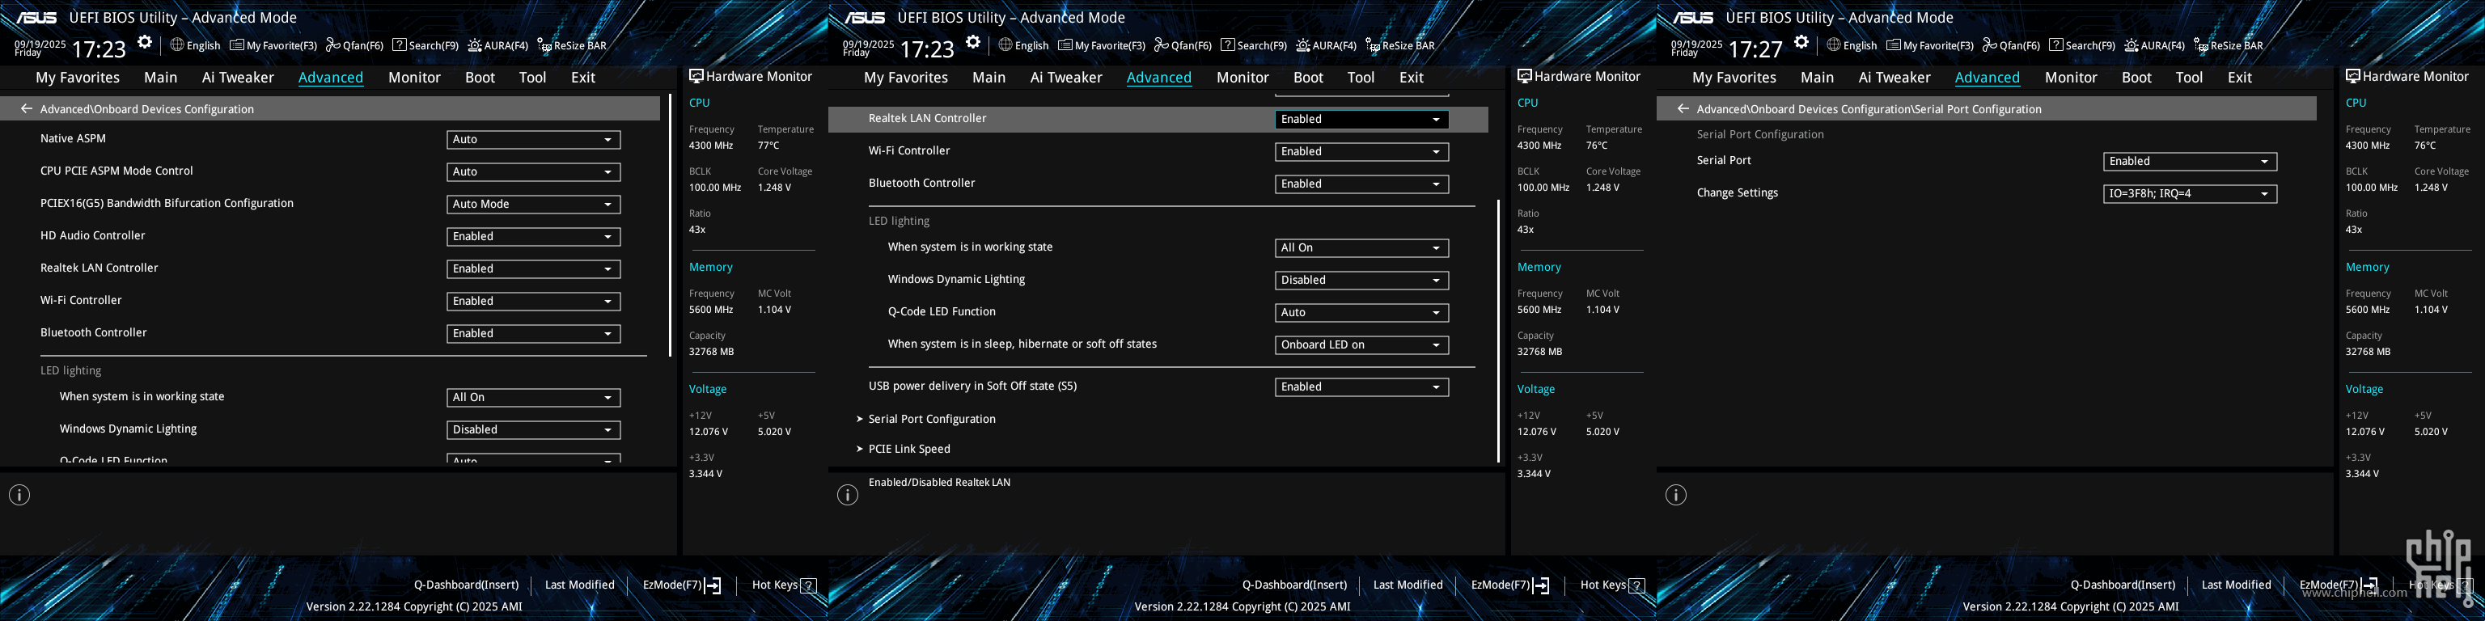Open My Favorite(F3) in right BIOS screen

1929,45
